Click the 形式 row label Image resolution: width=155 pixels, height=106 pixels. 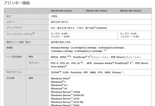pos(9,16)
